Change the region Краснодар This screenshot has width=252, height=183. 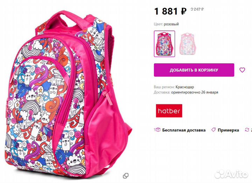(x=185, y=87)
